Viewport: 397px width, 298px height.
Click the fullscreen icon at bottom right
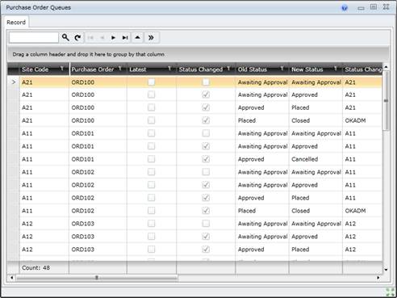pyautogui.click(x=391, y=292)
